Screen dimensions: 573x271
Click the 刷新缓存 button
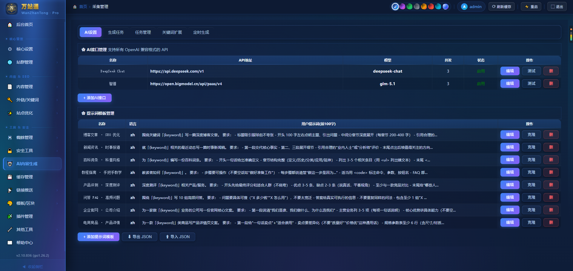[x=502, y=7]
